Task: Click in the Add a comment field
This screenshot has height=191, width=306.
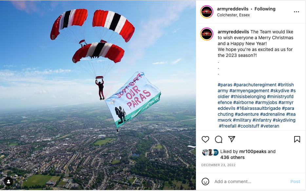Action: tap(251, 182)
